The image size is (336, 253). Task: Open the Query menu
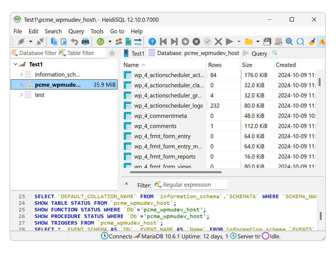(76, 31)
